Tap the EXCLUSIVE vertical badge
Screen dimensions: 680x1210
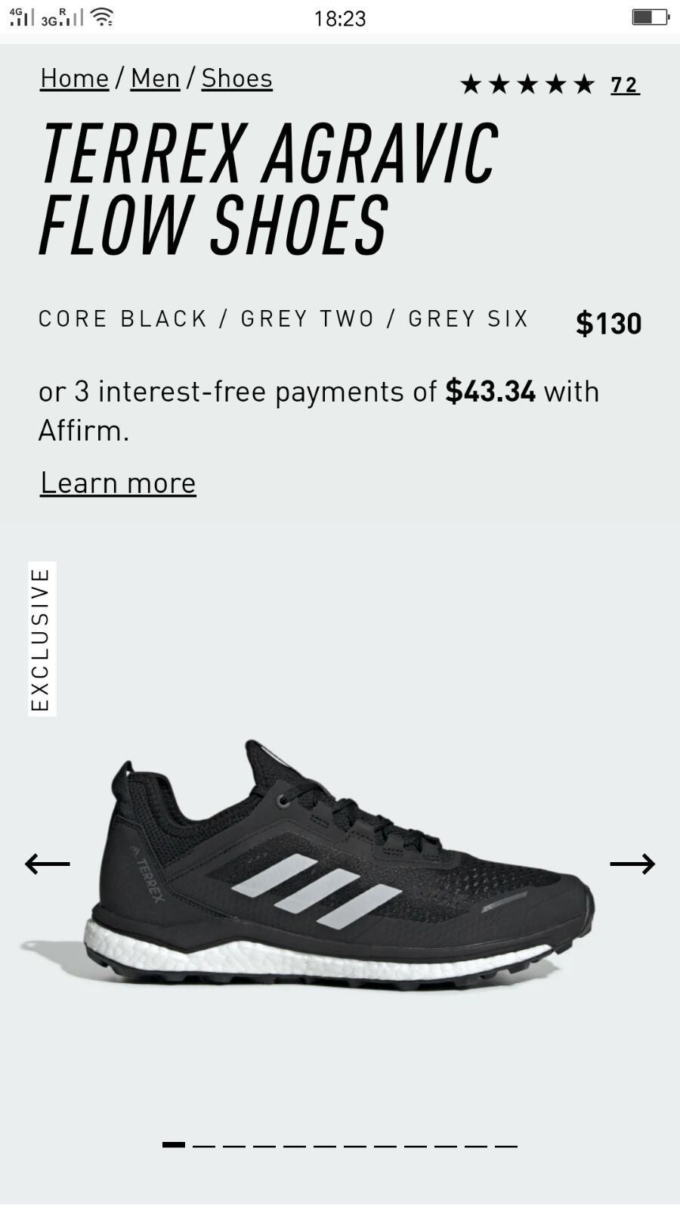(x=42, y=639)
